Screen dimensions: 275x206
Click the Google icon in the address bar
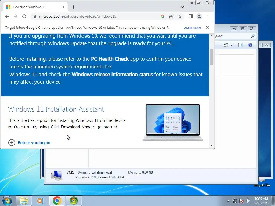coord(162,16)
